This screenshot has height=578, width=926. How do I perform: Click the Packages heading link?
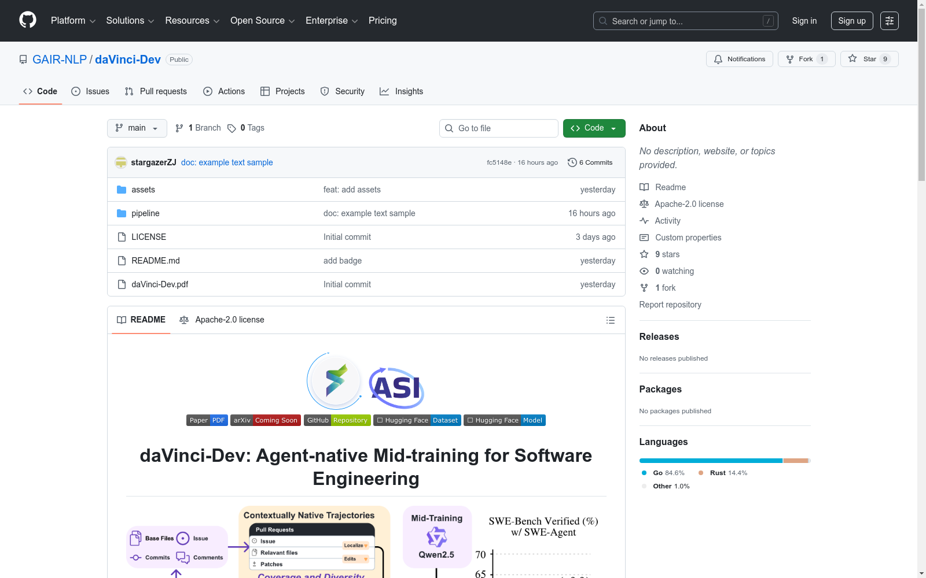coord(660,389)
